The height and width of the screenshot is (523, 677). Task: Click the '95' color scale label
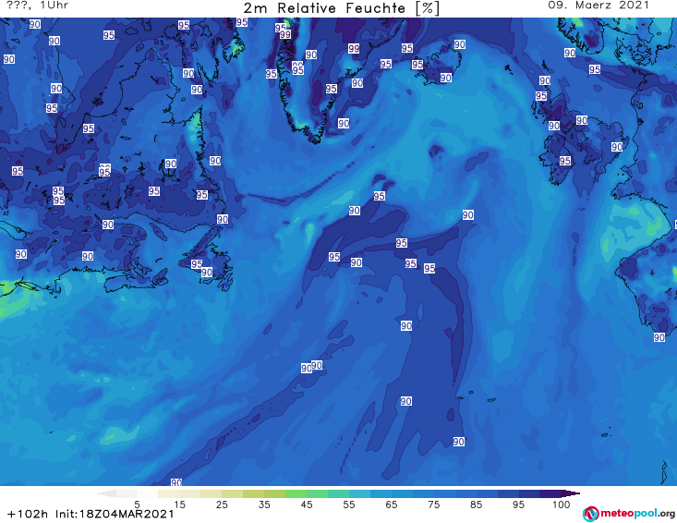point(518,505)
